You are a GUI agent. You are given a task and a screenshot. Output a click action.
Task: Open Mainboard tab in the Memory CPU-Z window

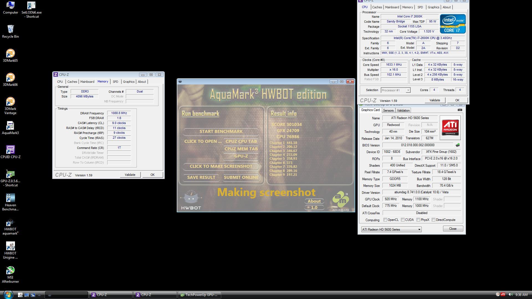click(87, 82)
